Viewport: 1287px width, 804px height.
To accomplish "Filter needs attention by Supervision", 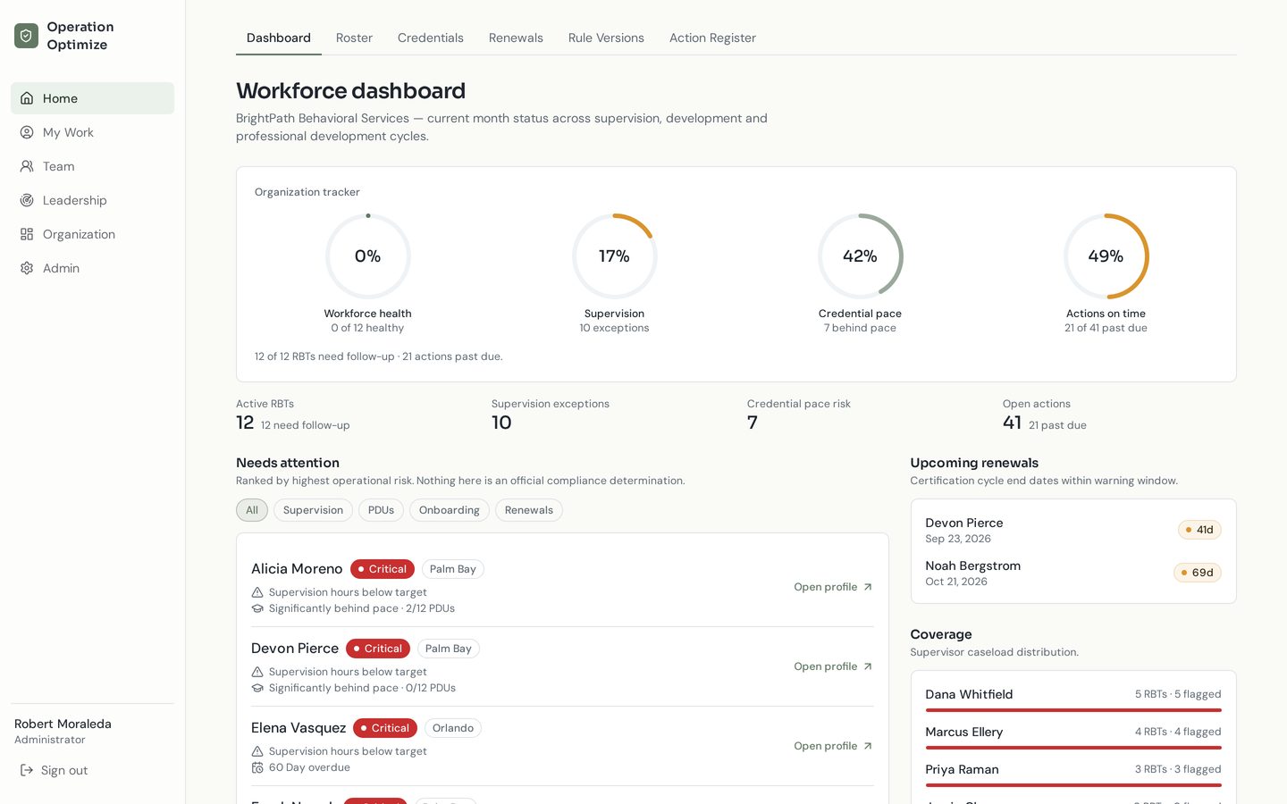I will 313,510.
